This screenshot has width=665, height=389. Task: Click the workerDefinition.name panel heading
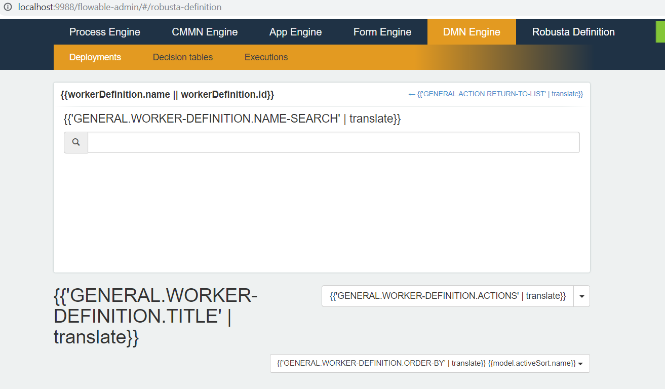pyautogui.click(x=167, y=95)
